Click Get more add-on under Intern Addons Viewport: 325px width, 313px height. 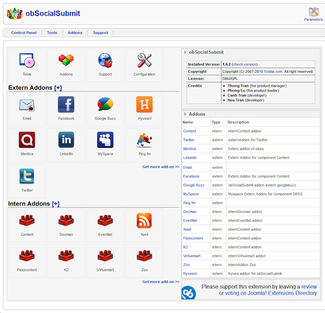pos(161,282)
